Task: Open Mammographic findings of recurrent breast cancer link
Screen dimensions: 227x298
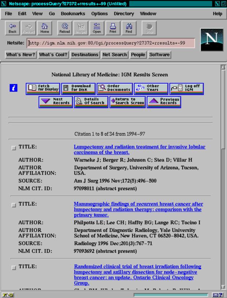Action: (139, 209)
